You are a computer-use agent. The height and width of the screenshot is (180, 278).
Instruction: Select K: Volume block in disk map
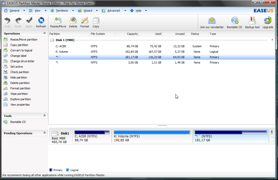point(152,136)
